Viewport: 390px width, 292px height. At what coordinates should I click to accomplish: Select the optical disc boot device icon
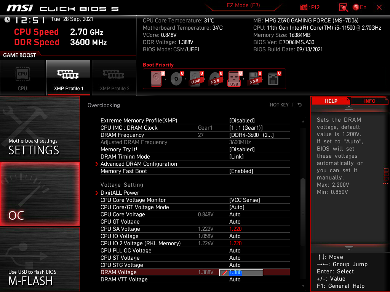[177, 79]
